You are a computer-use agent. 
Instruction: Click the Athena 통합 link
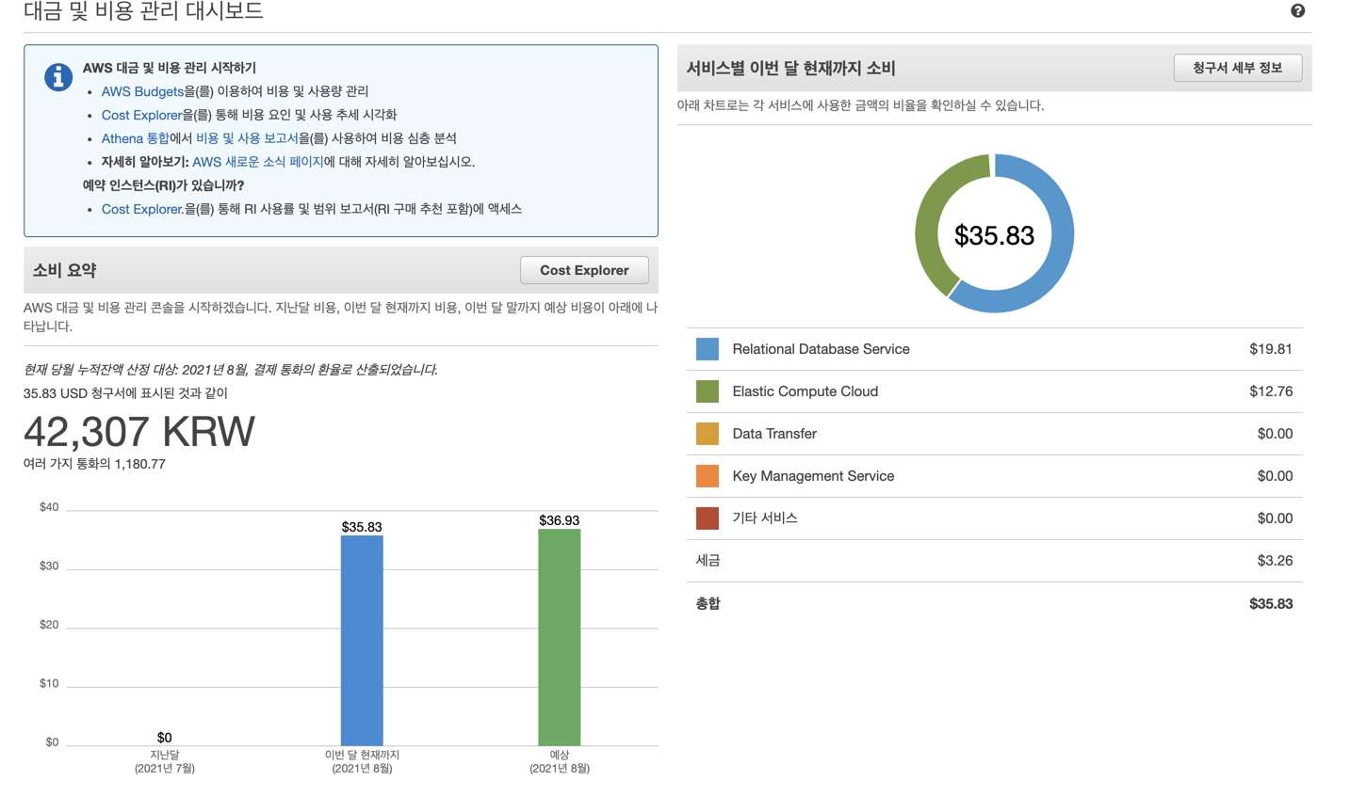tap(135, 138)
